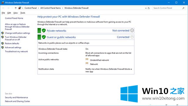Refresh the Control Panel view

(x=149, y=8)
